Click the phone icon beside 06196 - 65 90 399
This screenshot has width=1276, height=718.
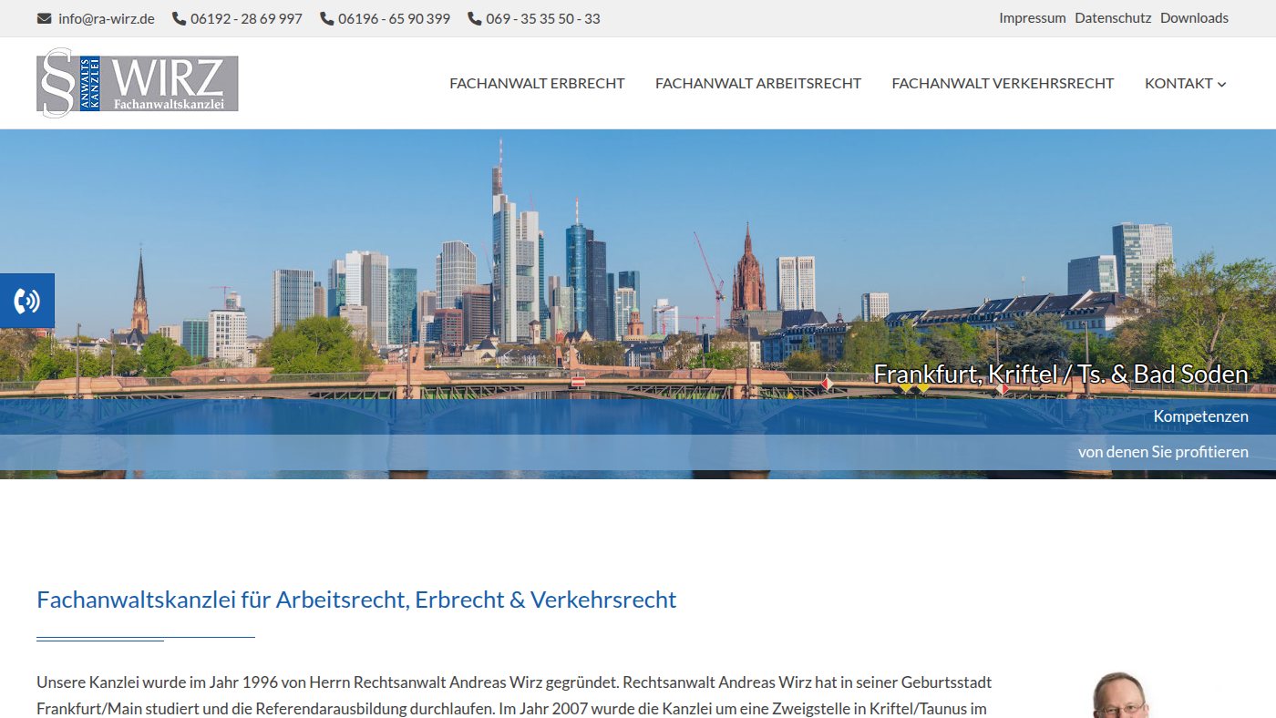pyautogui.click(x=326, y=18)
